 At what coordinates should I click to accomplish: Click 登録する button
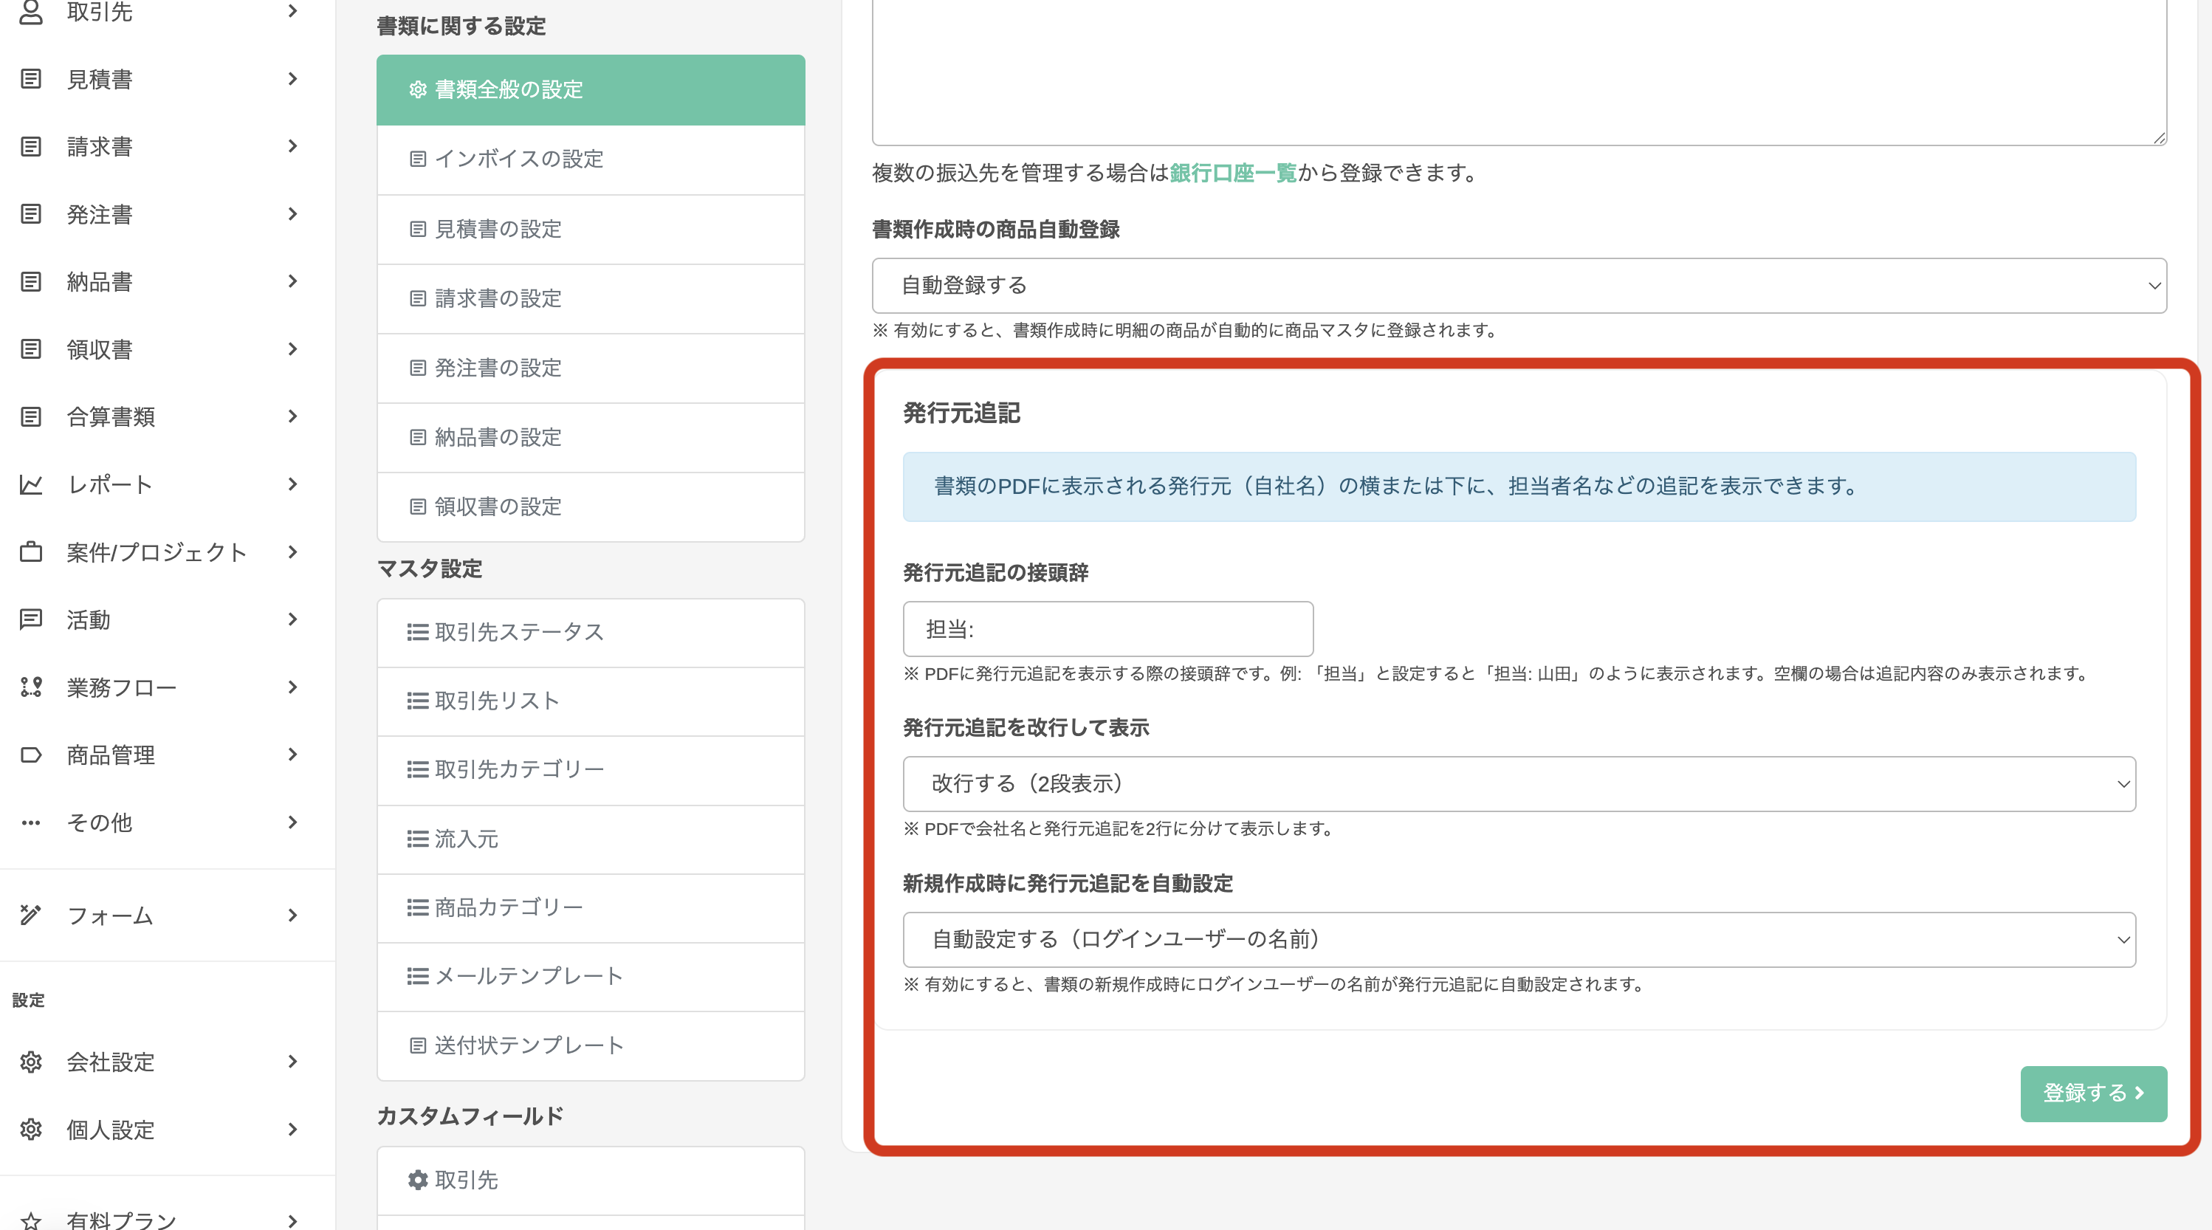(2094, 1093)
